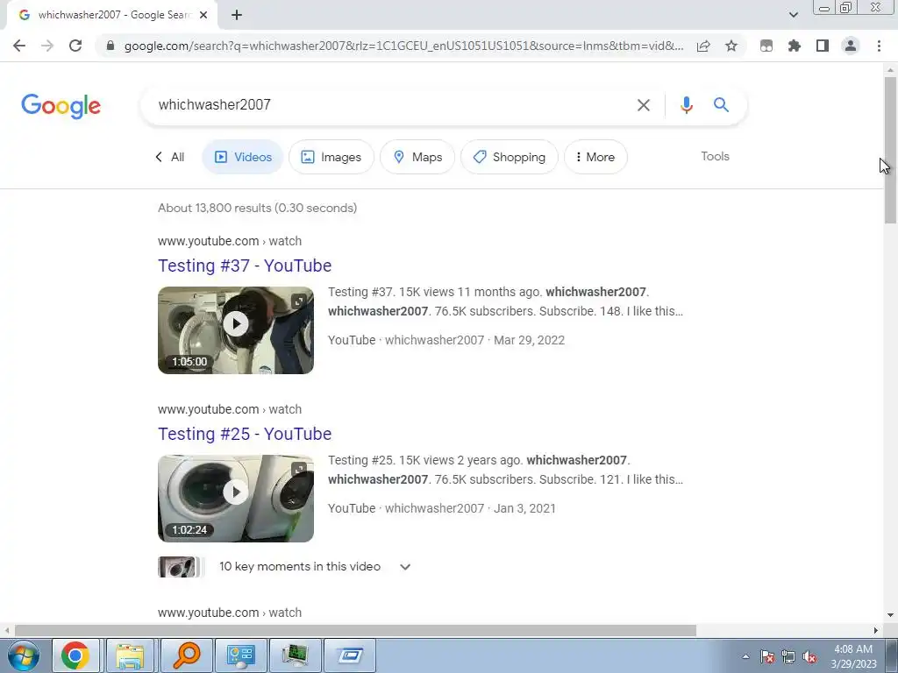Viewport: 898px width, 673px height.
Task: Switch to Shopping results
Action: point(510,157)
